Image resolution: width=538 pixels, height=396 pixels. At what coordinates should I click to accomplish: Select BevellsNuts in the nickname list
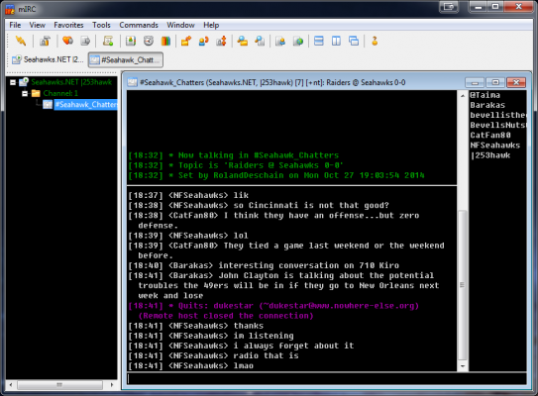point(497,125)
